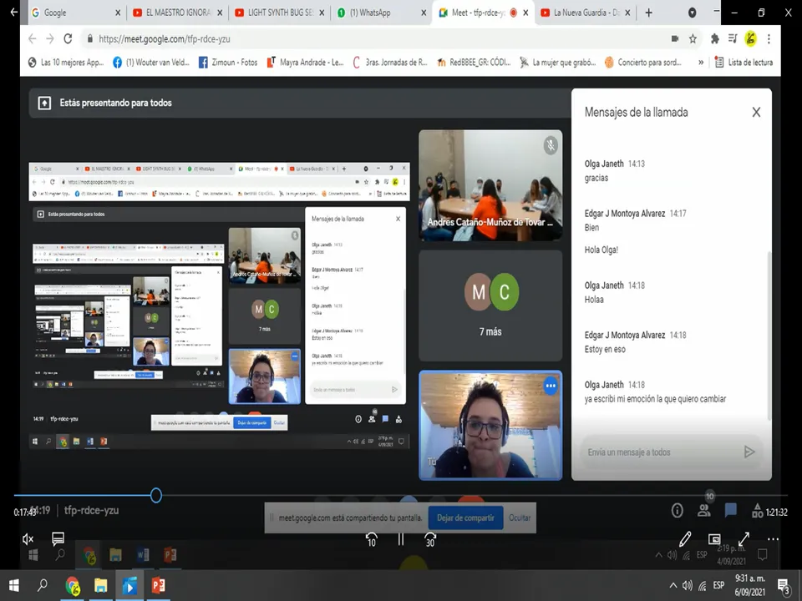Screen dimensions: 802x601
Task: Open 'Mayra Andrade - Le...' bookmark
Action: 306,63
